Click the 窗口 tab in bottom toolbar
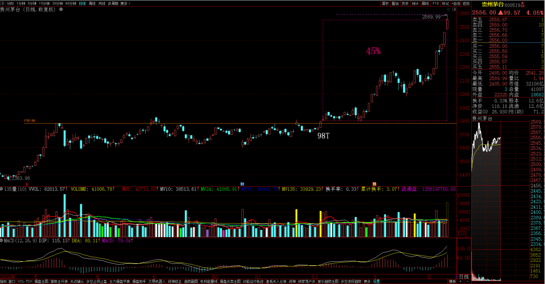Image resolution: width=545 pixels, height=284 pixels. (x=12, y=281)
